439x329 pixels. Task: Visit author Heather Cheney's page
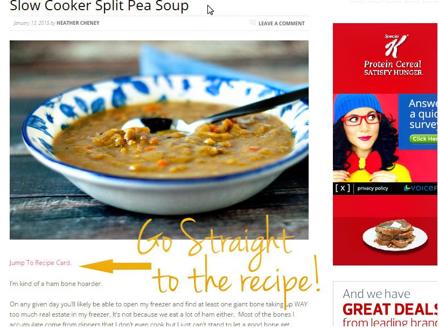tap(78, 23)
